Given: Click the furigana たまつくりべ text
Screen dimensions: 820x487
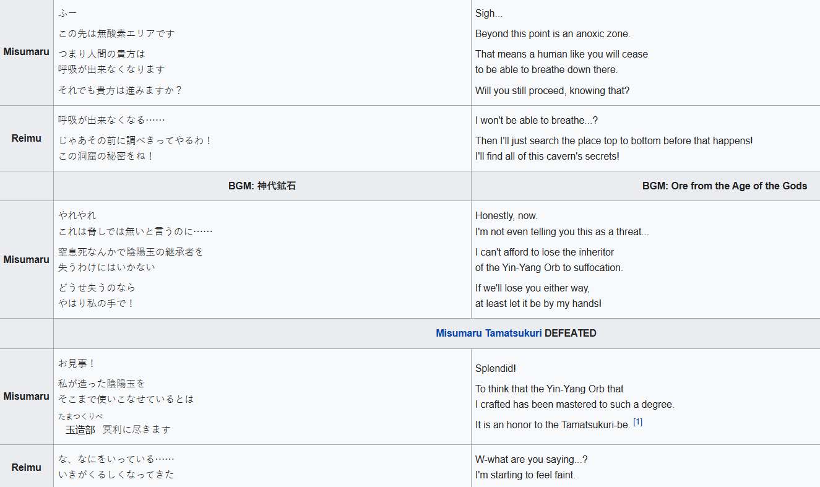Looking at the screenshot, I should (x=80, y=416).
